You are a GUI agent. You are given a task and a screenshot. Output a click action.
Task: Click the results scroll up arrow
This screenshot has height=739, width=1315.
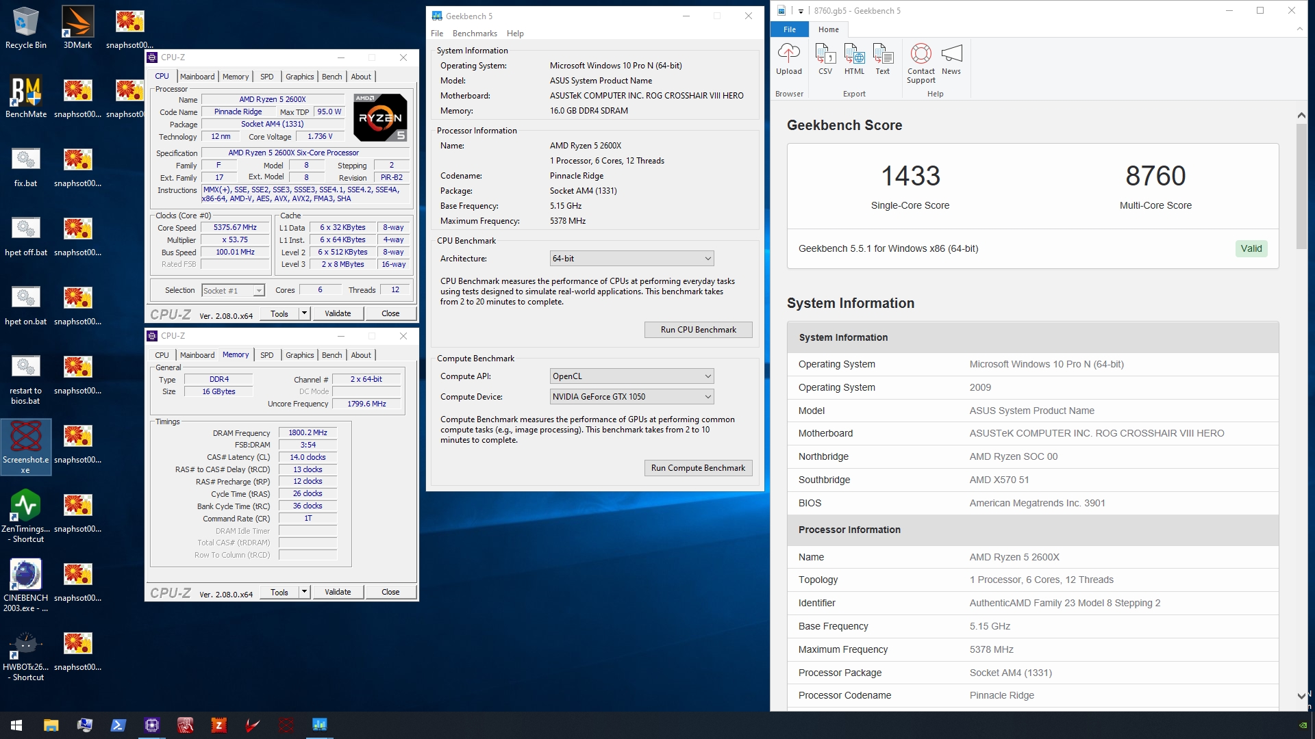pos(1301,116)
